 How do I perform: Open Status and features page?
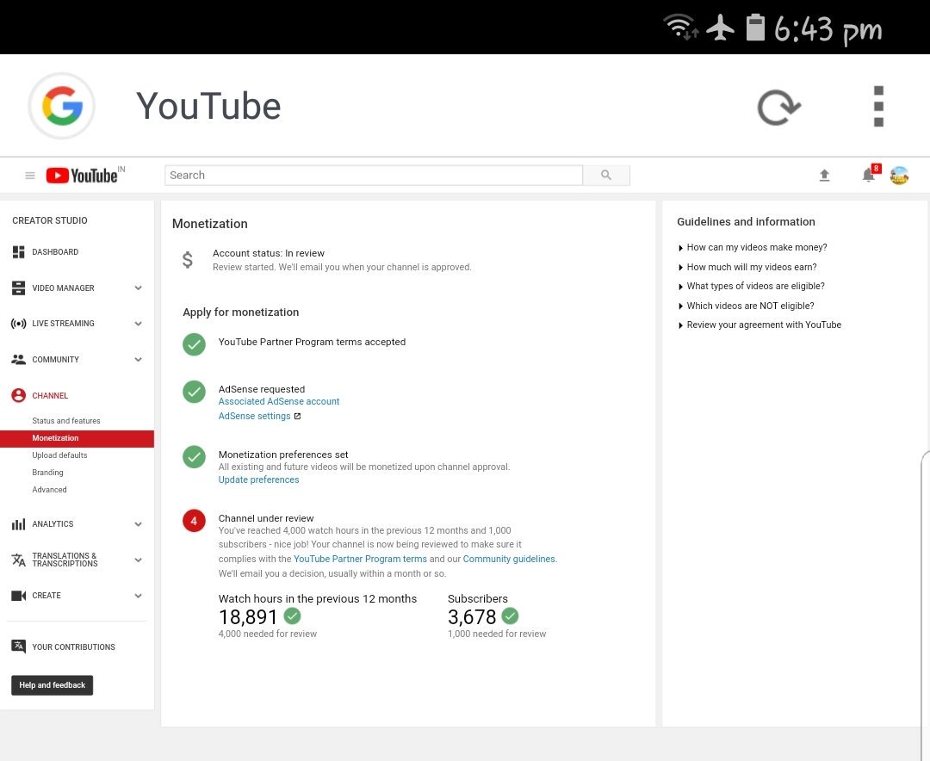[65, 421]
